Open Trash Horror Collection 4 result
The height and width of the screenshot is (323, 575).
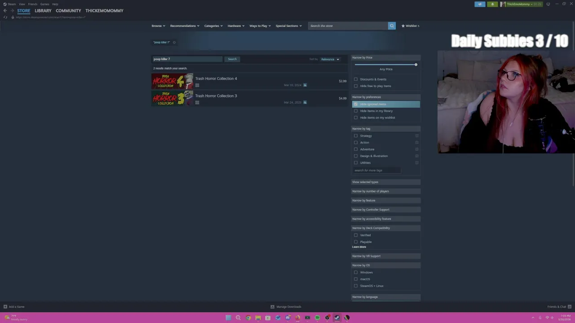pyautogui.click(x=249, y=81)
